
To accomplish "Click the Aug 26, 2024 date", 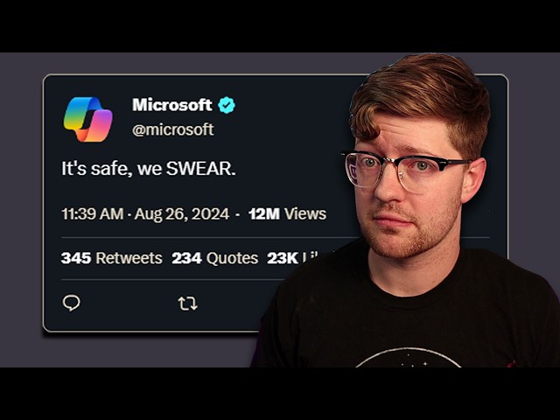I will (x=182, y=214).
